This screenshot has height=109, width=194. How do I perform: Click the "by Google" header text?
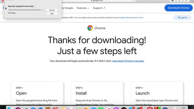click(67, 8)
